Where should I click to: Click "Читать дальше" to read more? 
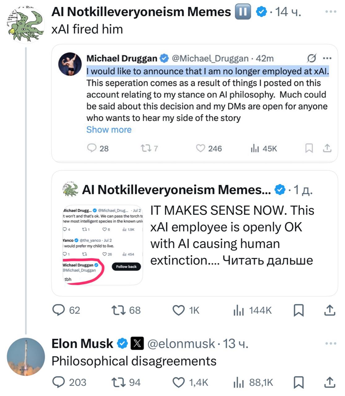coord(268,260)
